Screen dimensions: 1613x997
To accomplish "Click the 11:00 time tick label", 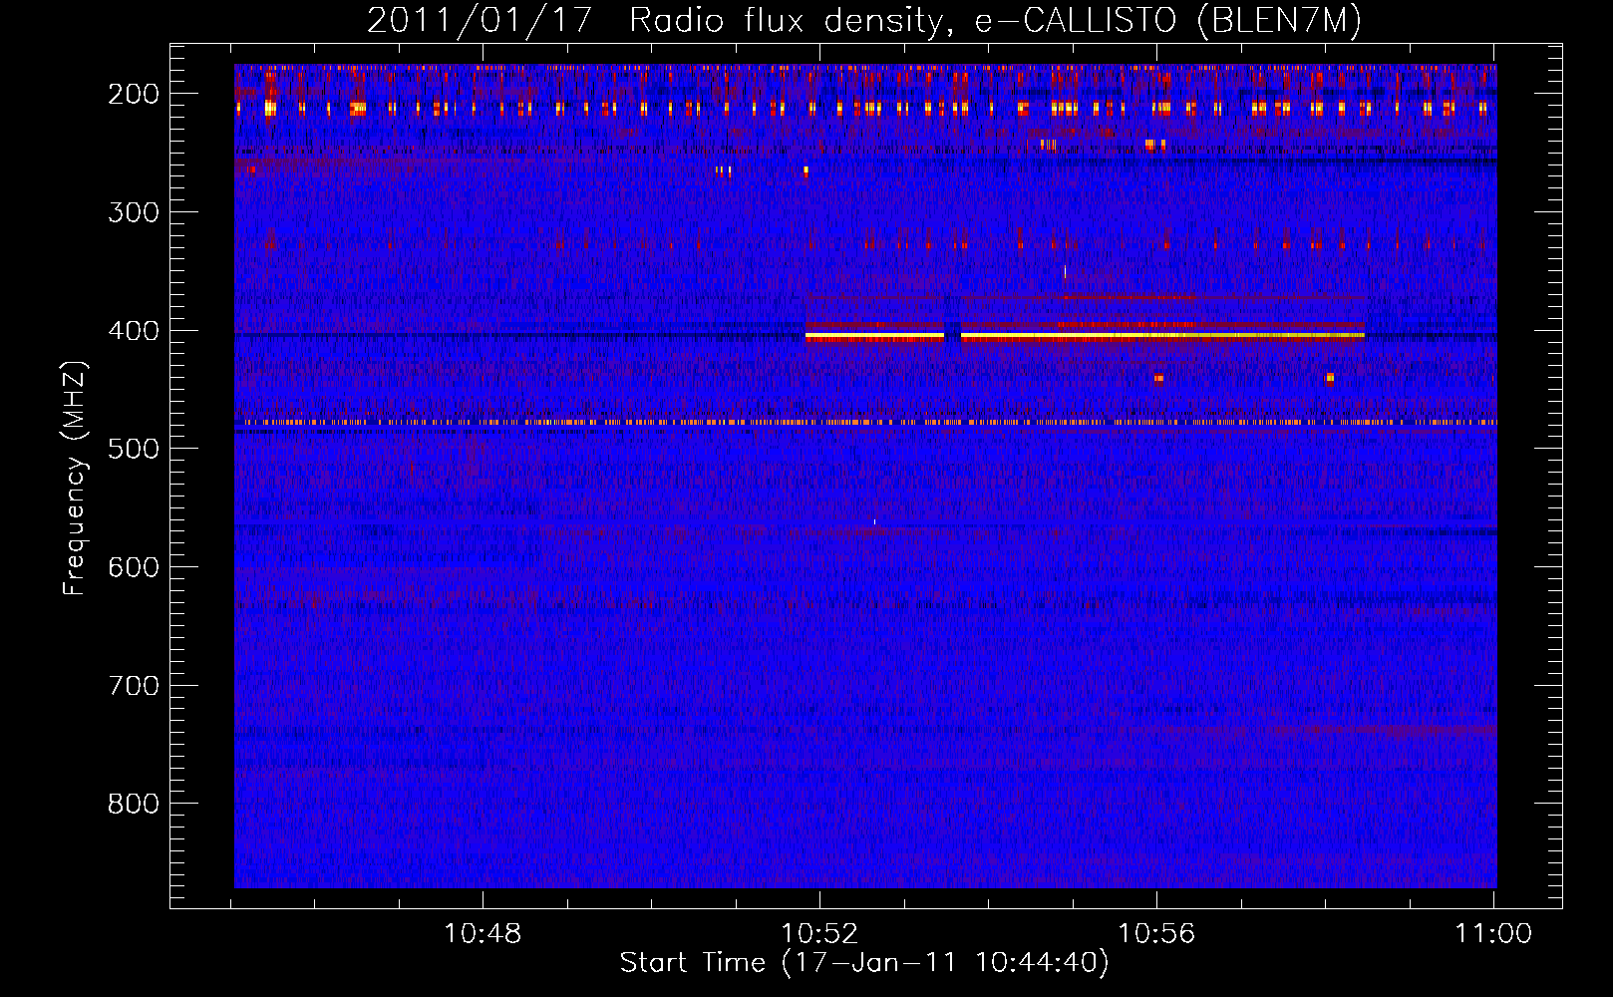I will click(1493, 933).
